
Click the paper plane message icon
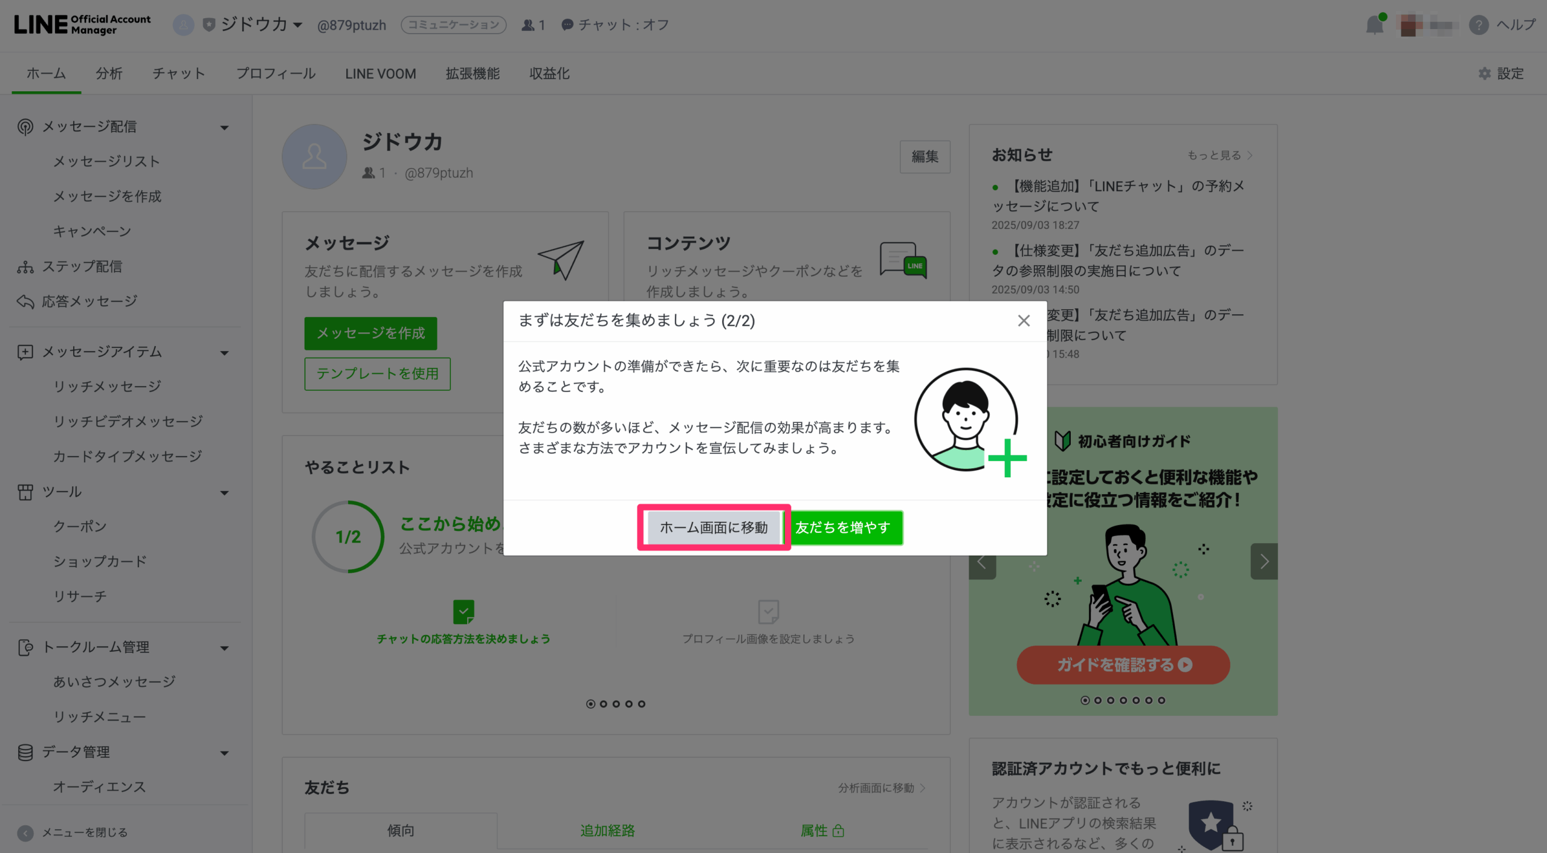pos(561,260)
